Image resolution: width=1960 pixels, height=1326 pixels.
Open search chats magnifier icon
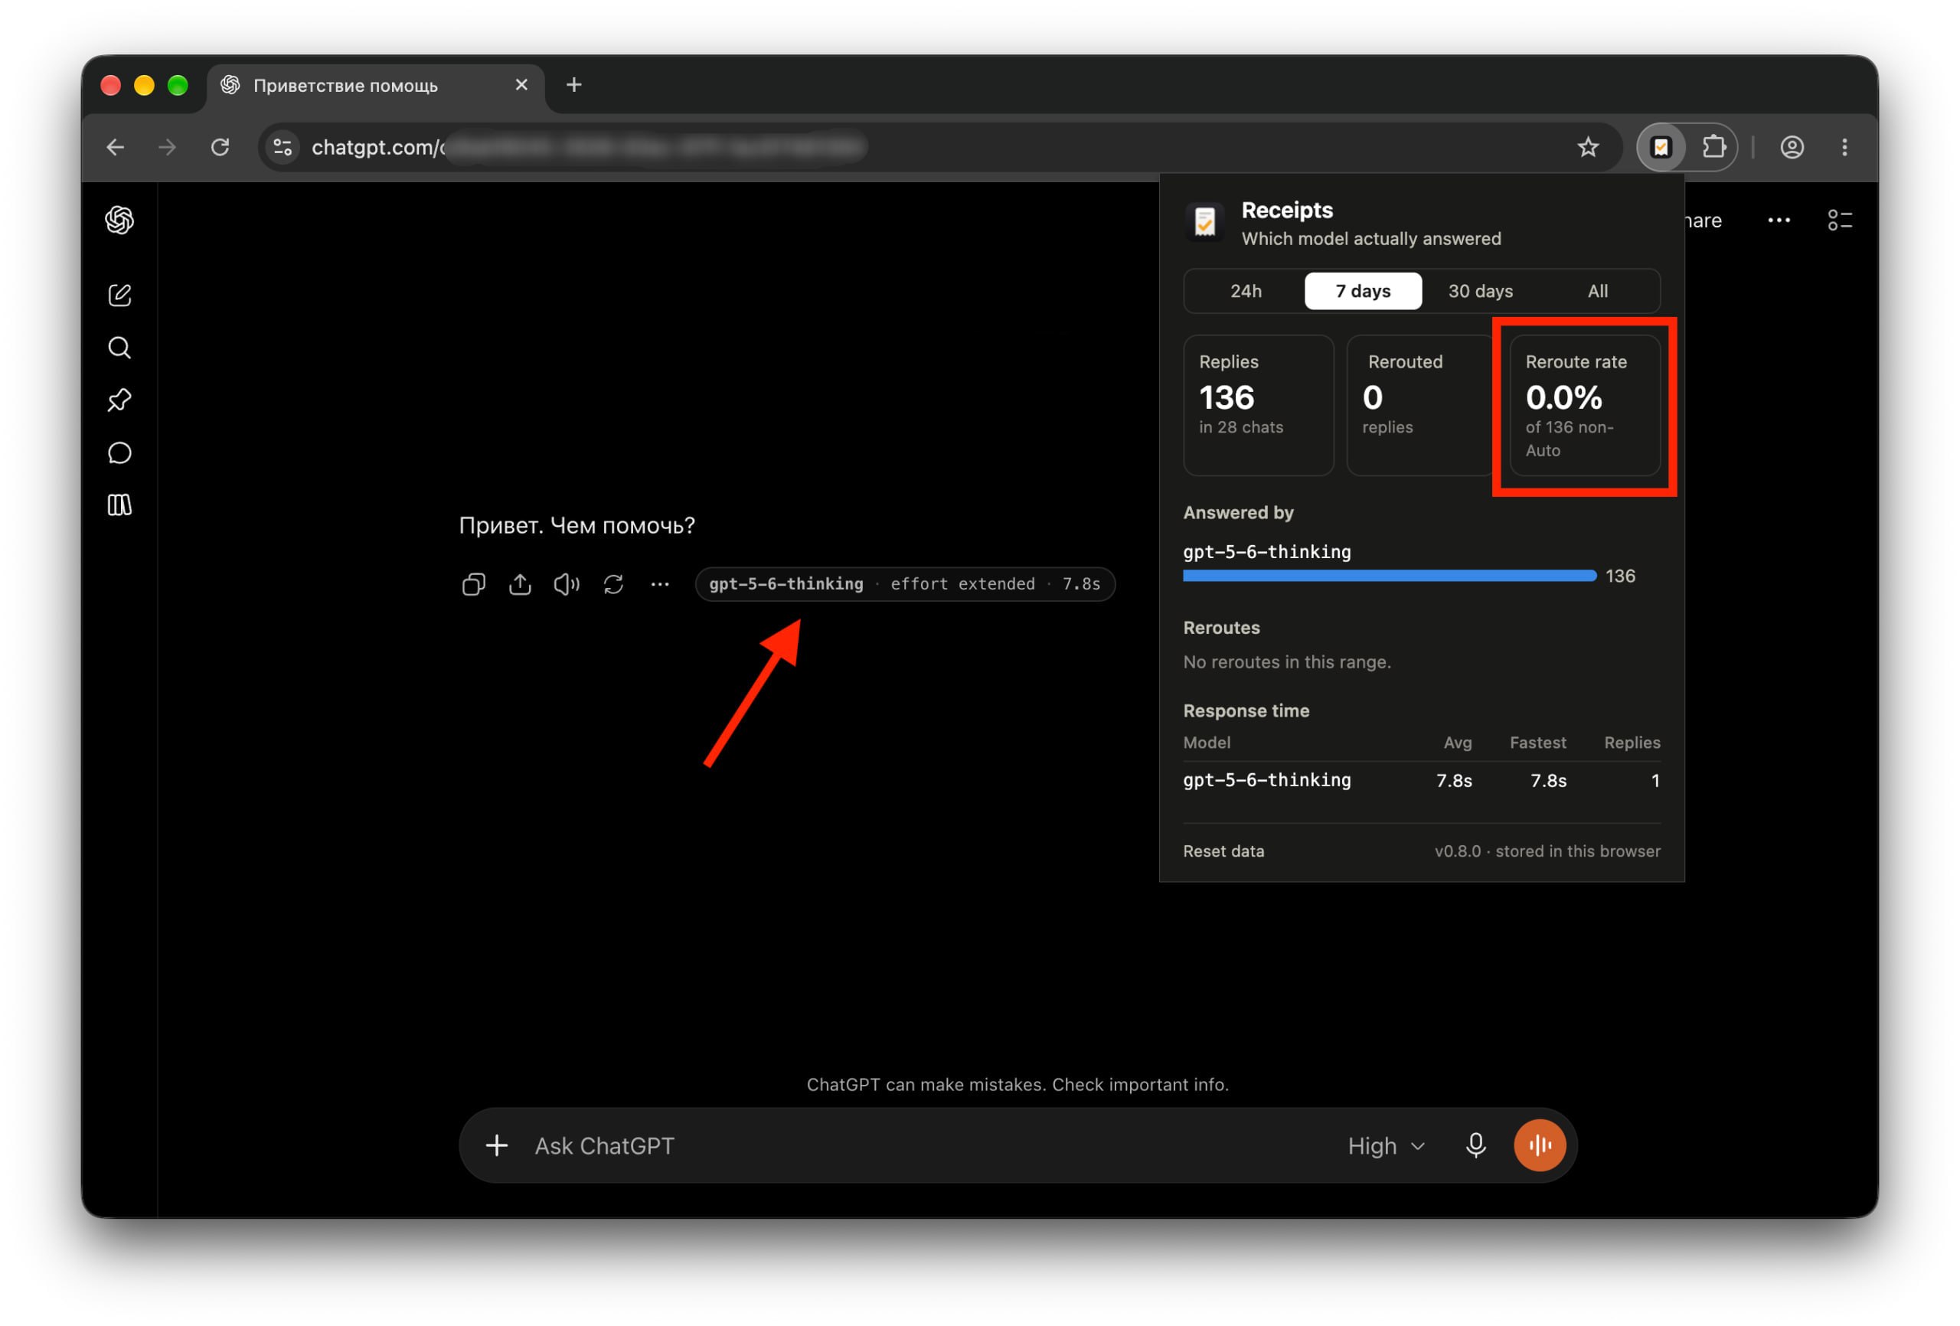click(x=119, y=348)
